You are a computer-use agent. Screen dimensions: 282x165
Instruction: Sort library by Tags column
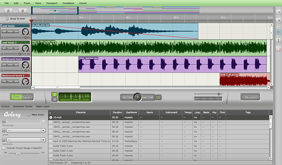click(x=248, y=112)
